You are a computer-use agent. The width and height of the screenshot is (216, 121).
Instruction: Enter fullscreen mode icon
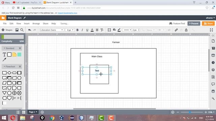click(x=211, y=30)
